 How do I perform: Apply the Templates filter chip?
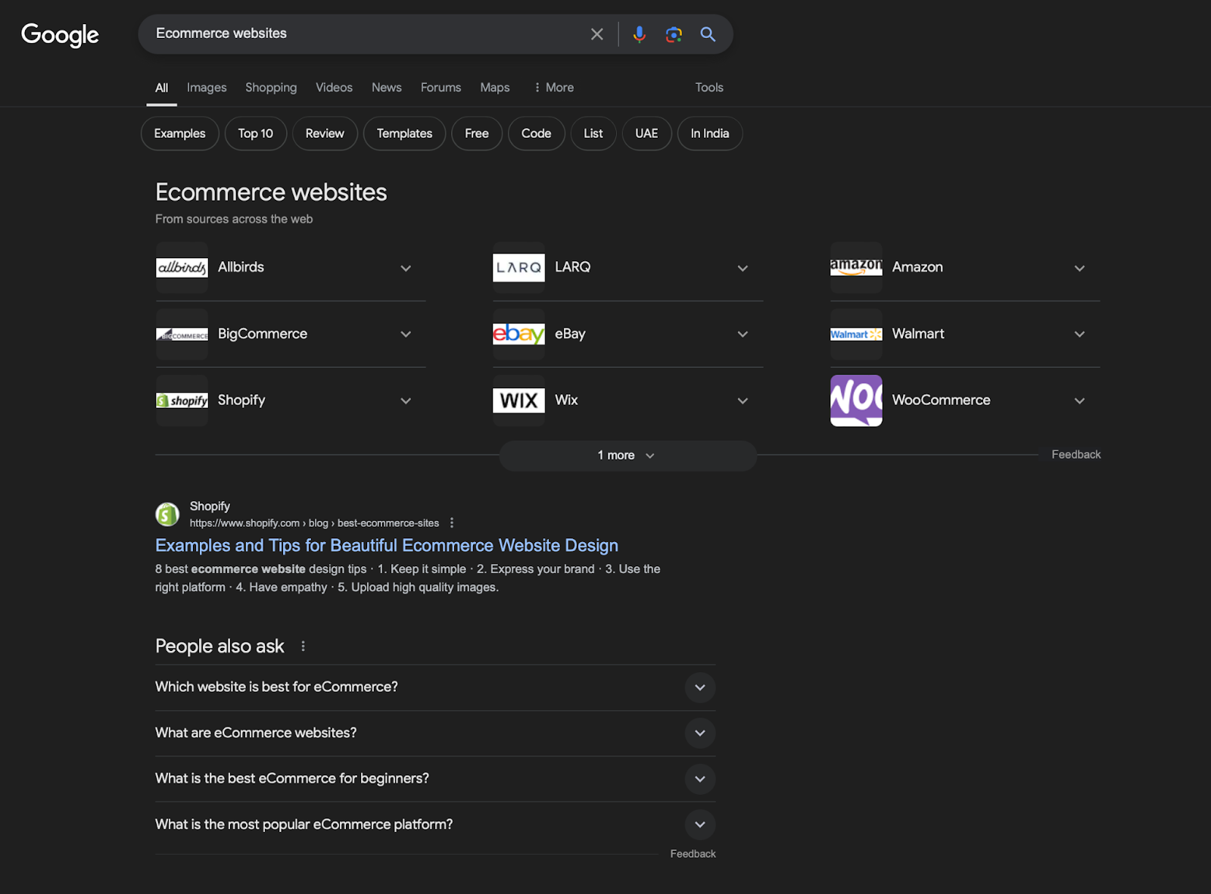click(x=404, y=134)
